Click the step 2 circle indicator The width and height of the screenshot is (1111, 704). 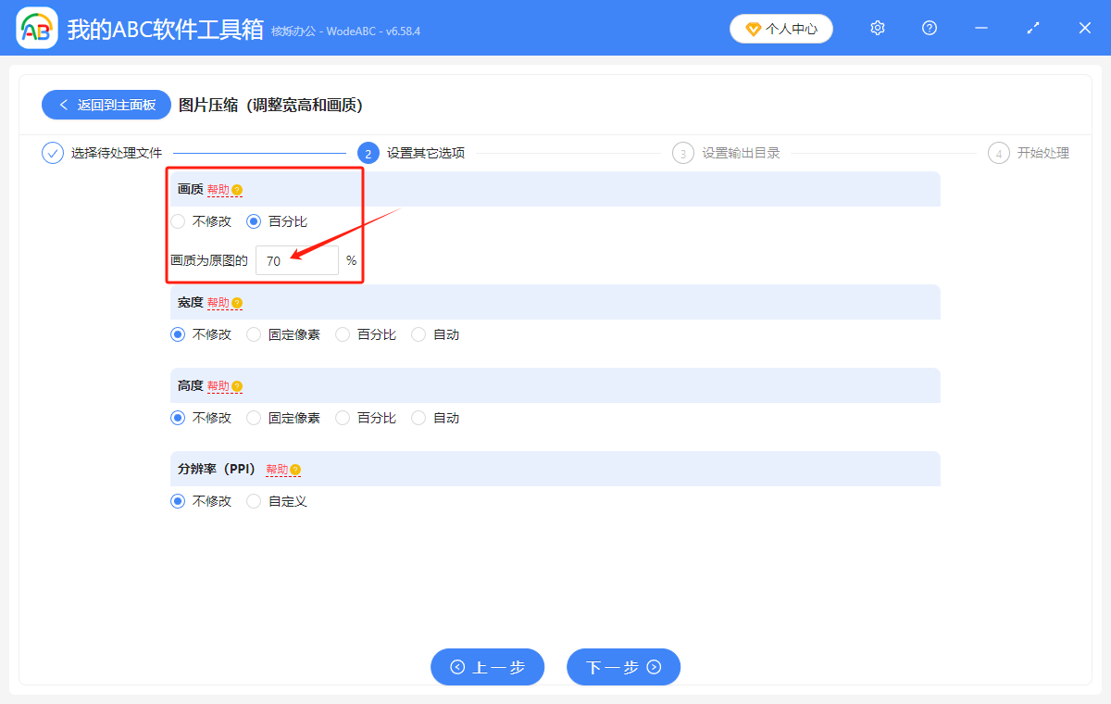(x=368, y=152)
